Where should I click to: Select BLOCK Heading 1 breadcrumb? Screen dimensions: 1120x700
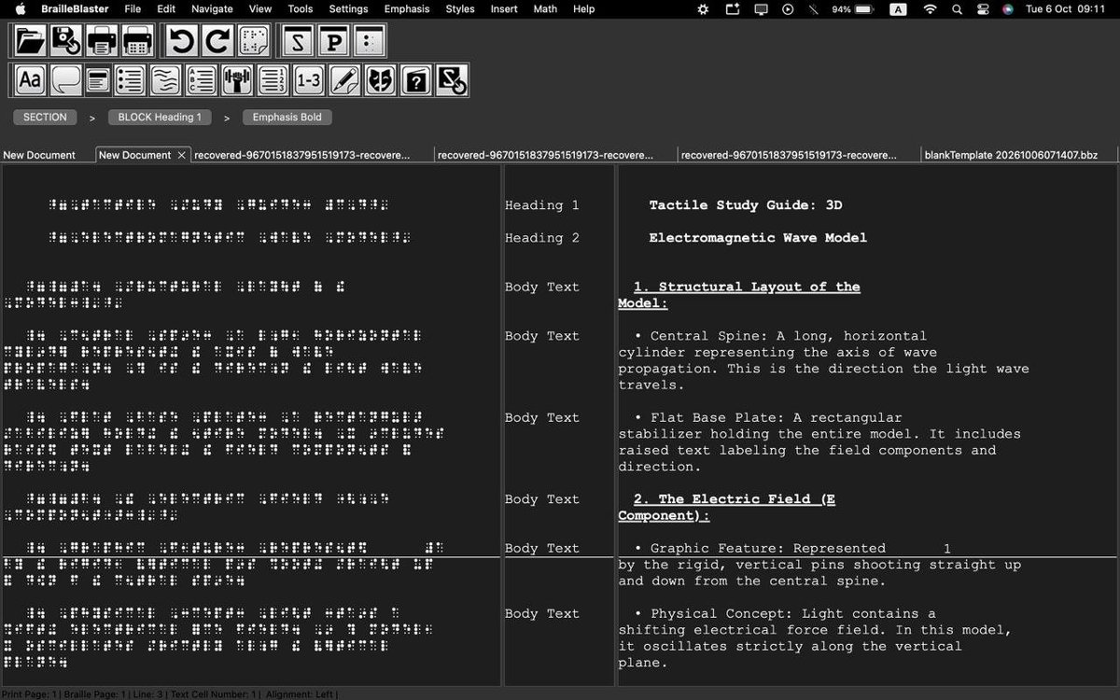[x=160, y=118]
